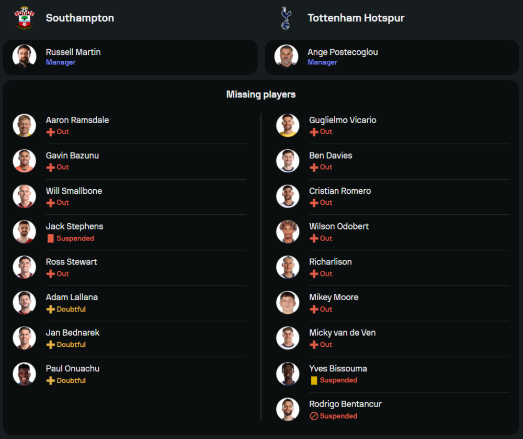Screen dimensions: 523x439
Task: Open Ange Postecoglou's manager photo
Action: (x=286, y=57)
